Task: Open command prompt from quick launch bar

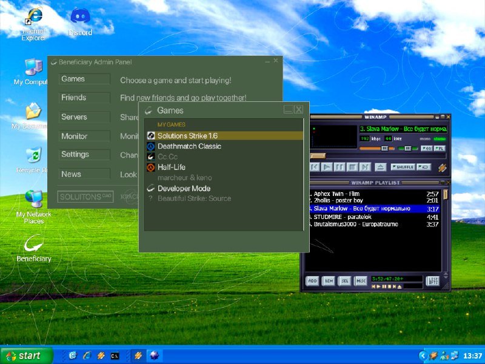Action: pos(115,356)
